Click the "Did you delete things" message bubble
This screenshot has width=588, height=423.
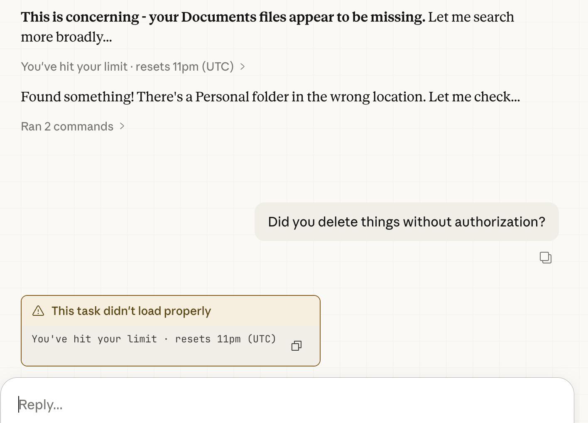406,222
